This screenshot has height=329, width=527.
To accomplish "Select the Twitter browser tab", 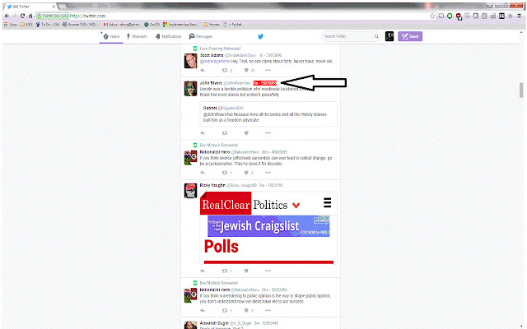I will coord(30,7).
